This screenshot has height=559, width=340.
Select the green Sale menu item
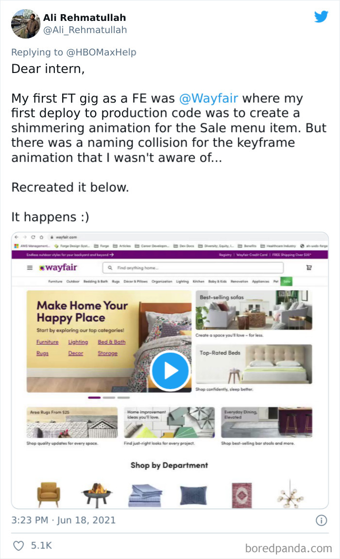(x=287, y=281)
